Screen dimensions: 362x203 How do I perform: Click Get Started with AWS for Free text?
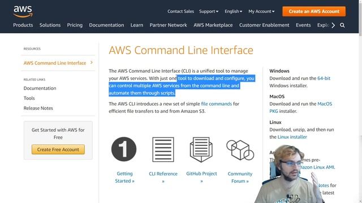pos(58,134)
